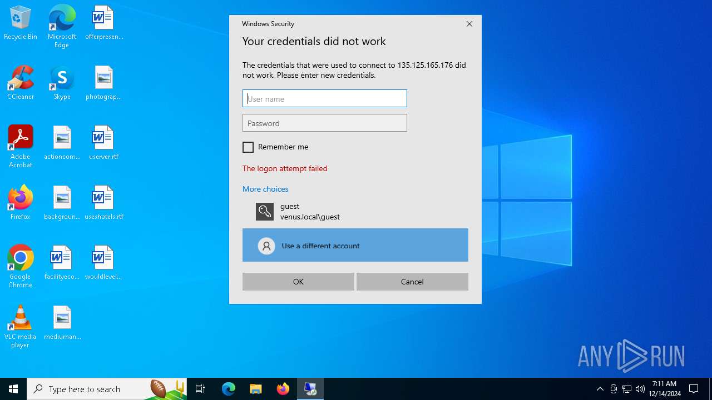Select the mediuman... image file icon

pyautogui.click(x=62, y=323)
